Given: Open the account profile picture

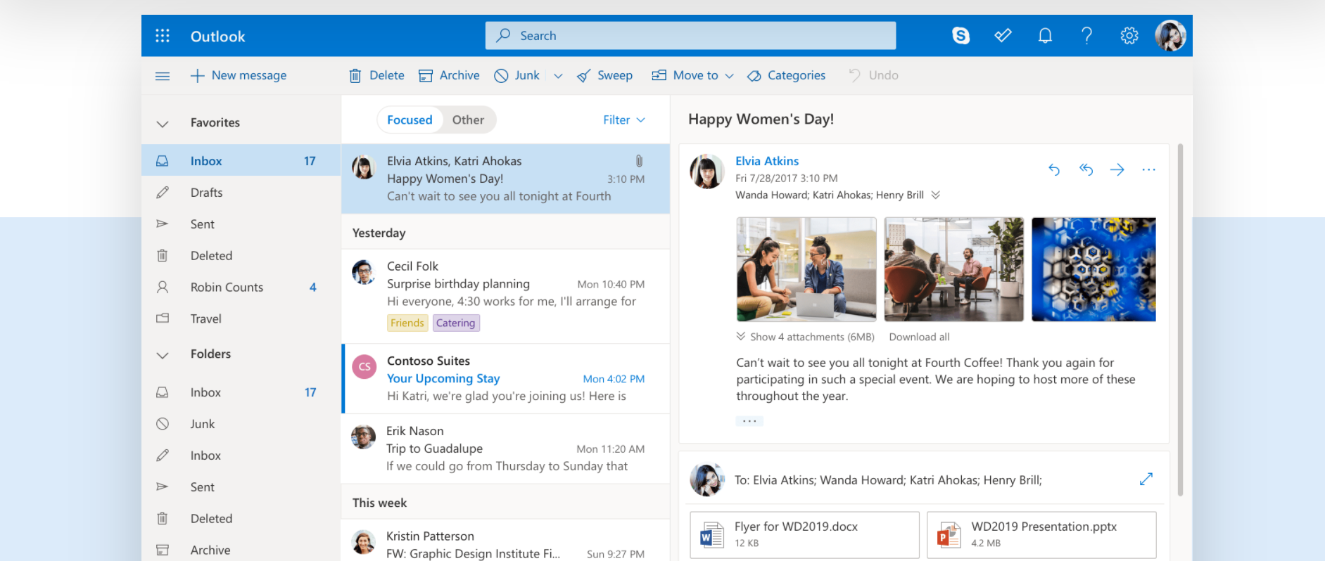Looking at the screenshot, I should click(1170, 35).
